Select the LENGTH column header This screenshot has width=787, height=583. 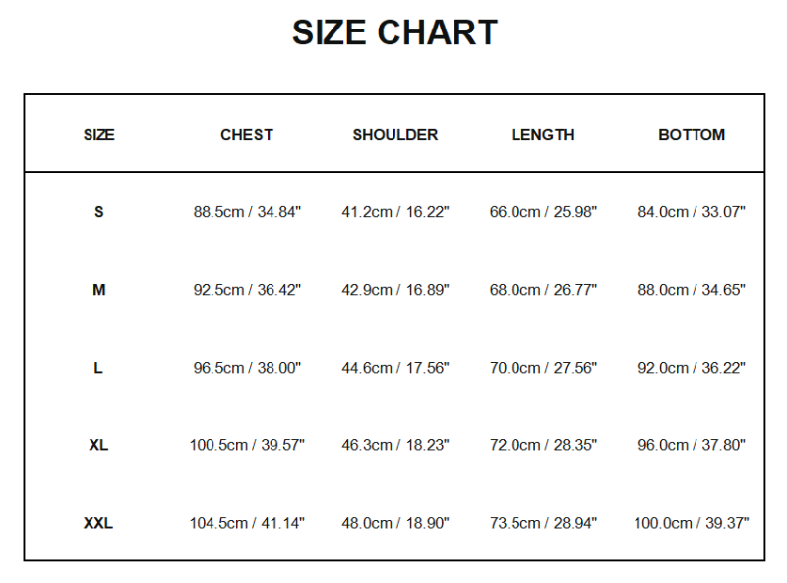(542, 135)
